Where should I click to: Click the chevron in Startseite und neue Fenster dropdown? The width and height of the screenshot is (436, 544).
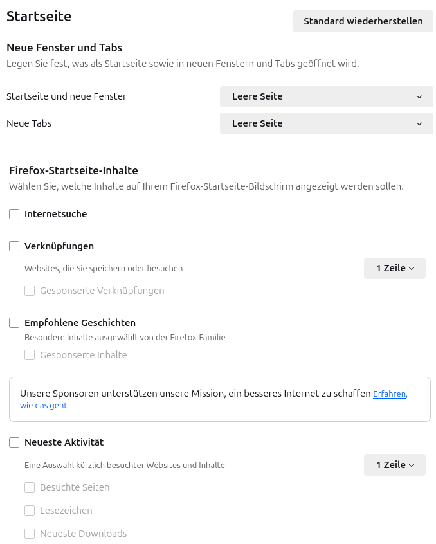click(419, 97)
